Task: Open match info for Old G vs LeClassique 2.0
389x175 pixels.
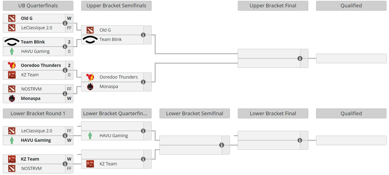Action: click(65, 23)
